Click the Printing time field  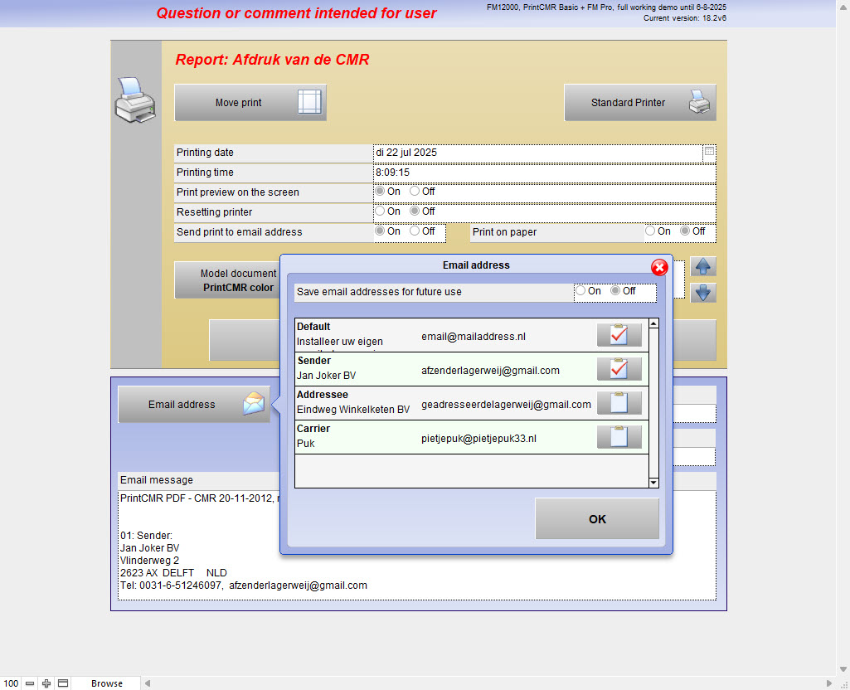pyautogui.click(x=543, y=172)
